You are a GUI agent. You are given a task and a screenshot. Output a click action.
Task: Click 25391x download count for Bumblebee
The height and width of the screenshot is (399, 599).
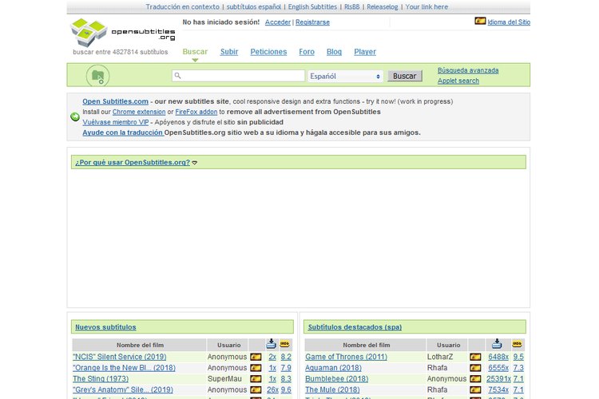498,379
